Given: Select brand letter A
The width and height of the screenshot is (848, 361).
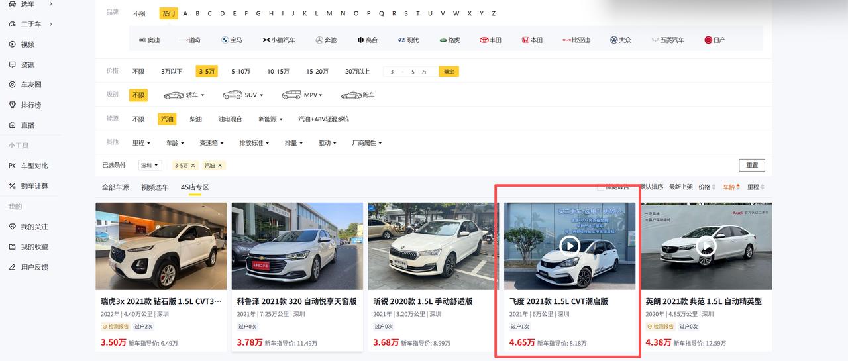Looking at the screenshot, I should click(x=185, y=13).
